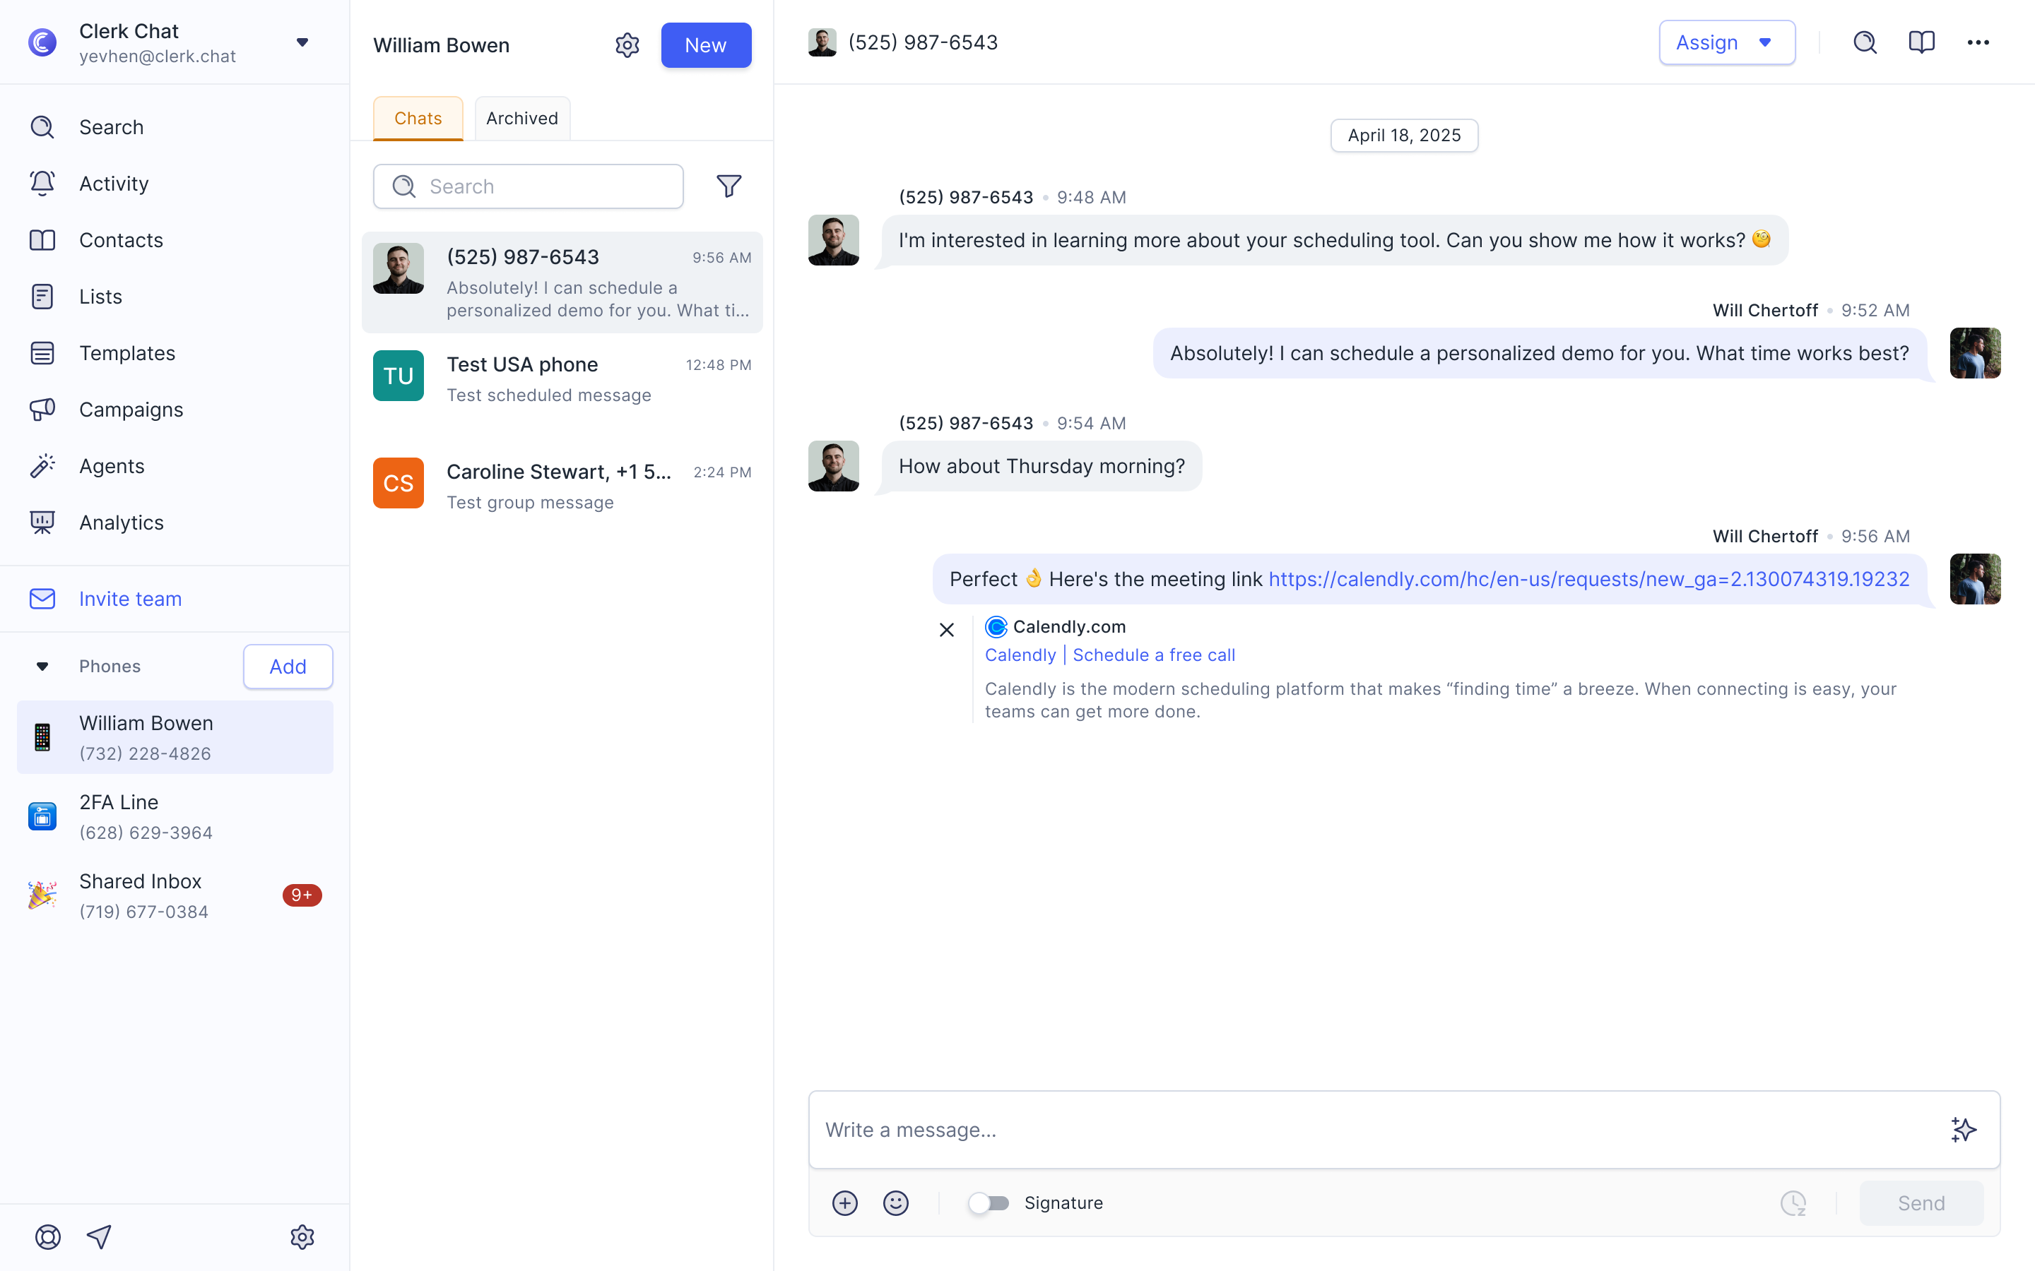Click the Calendly.com preview site name
This screenshot has width=2035, height=1271.
tap(1069, 626)
